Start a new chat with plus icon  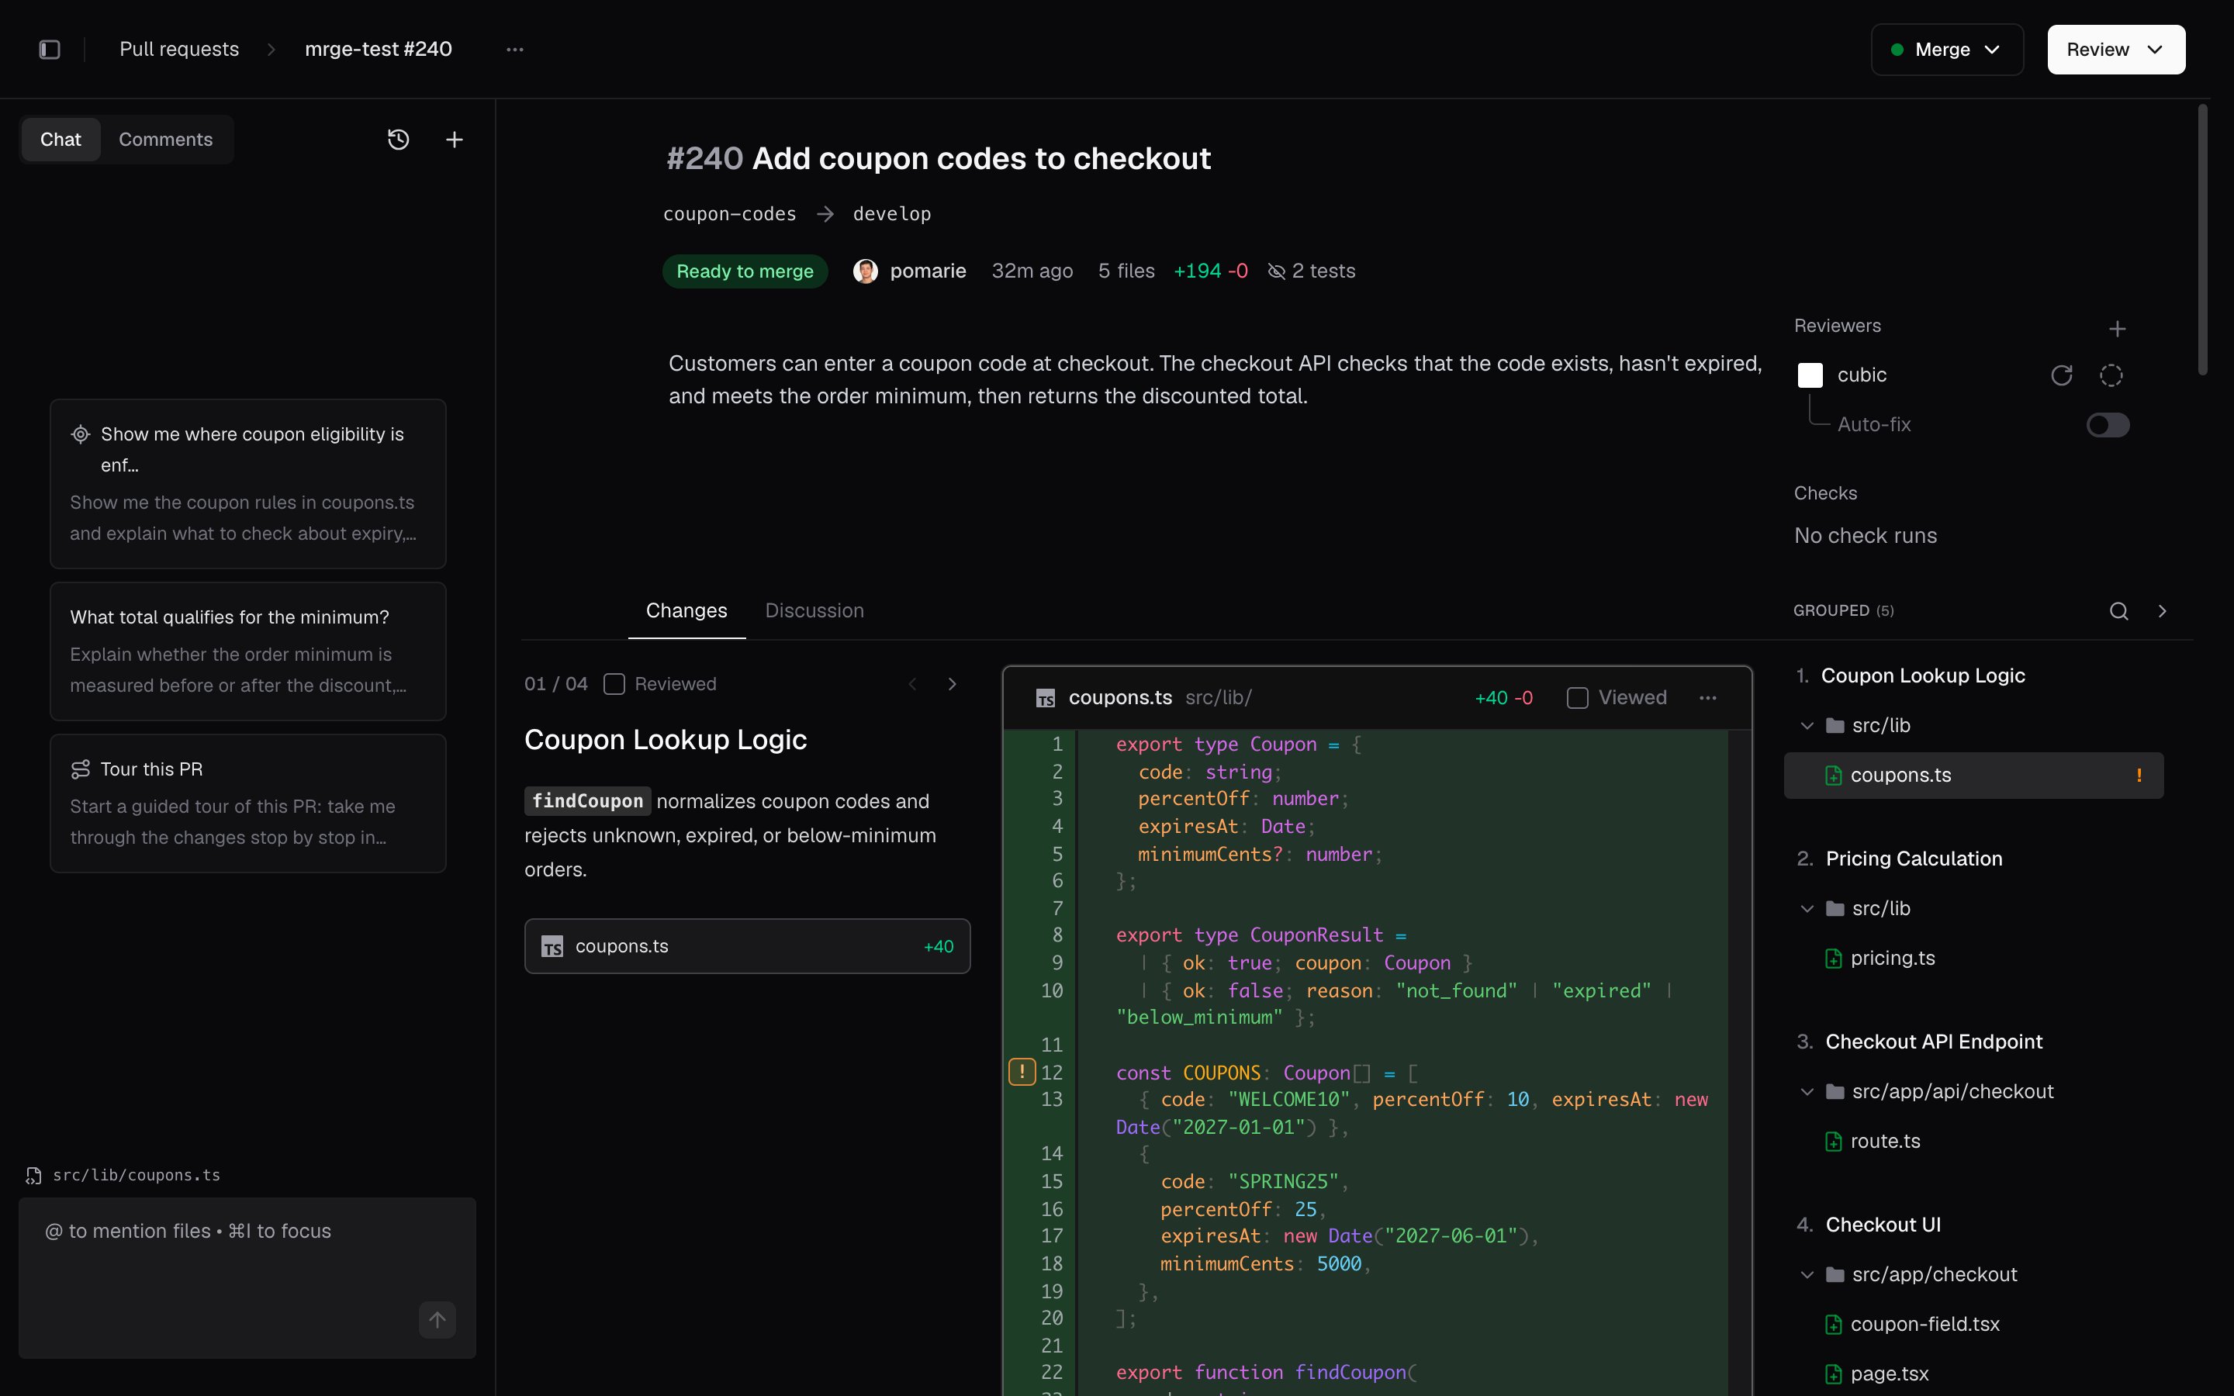click(455, 140)
